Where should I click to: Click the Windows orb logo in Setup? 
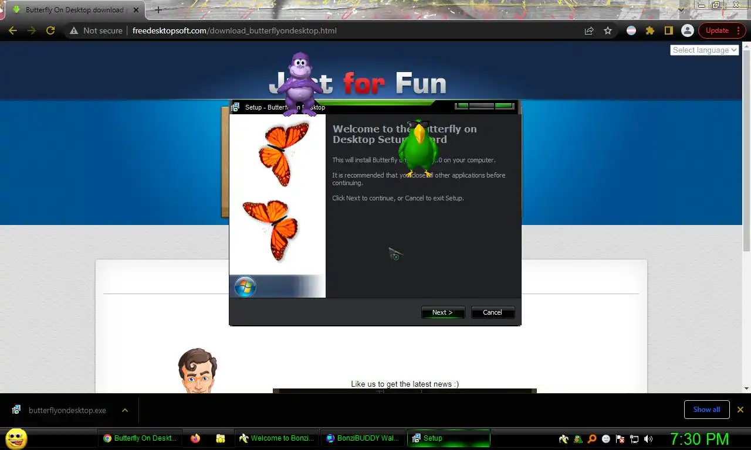[245, 287]
